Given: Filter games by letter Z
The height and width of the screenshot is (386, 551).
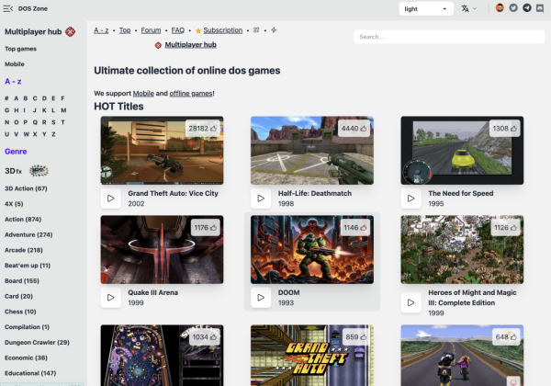Looking at the screenshot, I should (53, 134).
